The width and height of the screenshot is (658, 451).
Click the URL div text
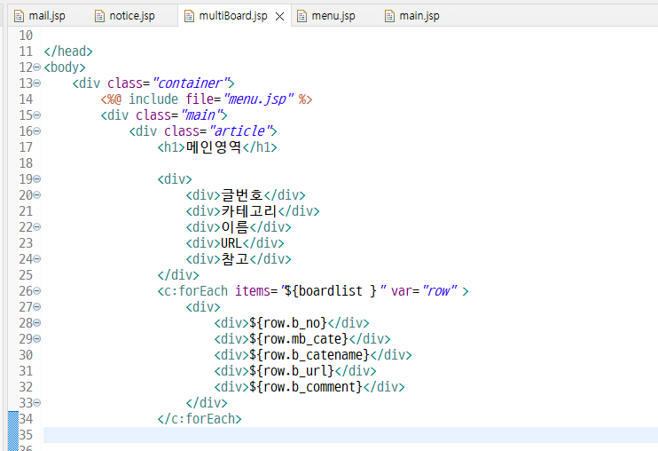point(231,243)
